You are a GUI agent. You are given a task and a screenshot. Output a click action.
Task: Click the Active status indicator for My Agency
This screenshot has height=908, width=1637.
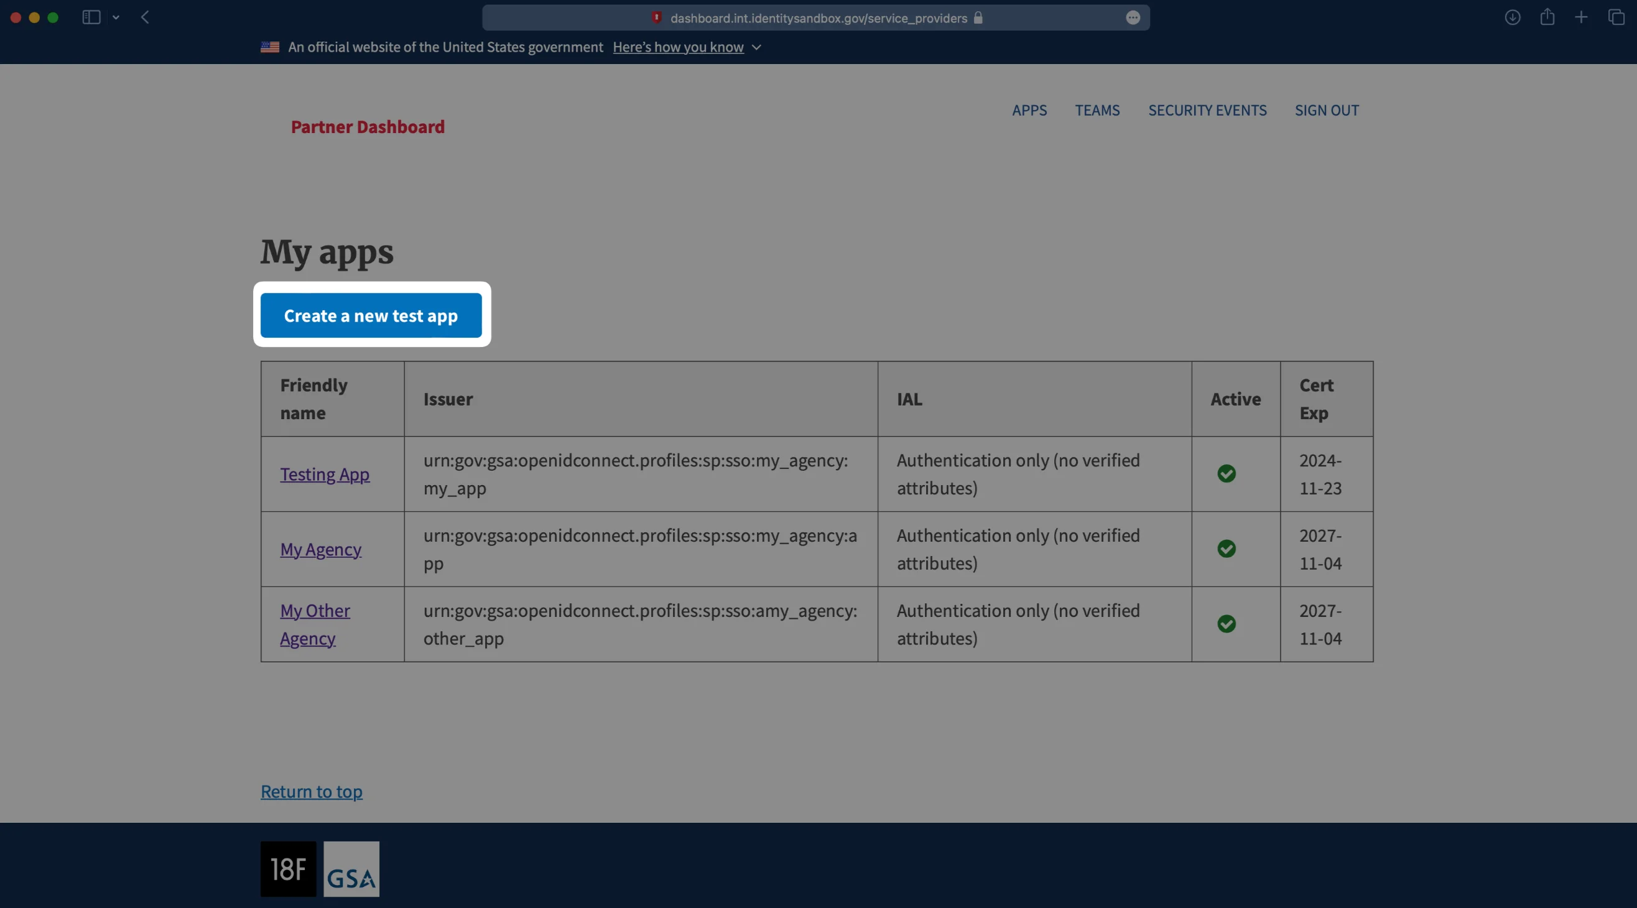[x=1227, y=549]
